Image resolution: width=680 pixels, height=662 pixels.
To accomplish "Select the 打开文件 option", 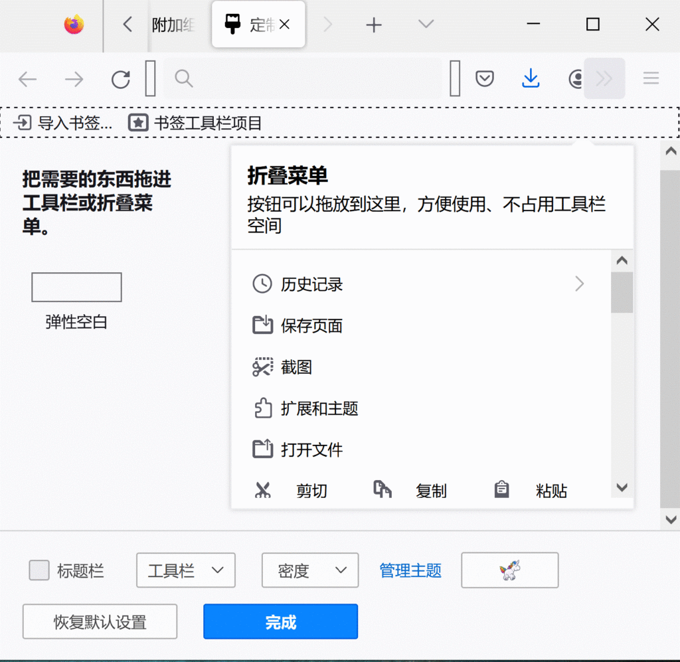I will pos(312,450).
